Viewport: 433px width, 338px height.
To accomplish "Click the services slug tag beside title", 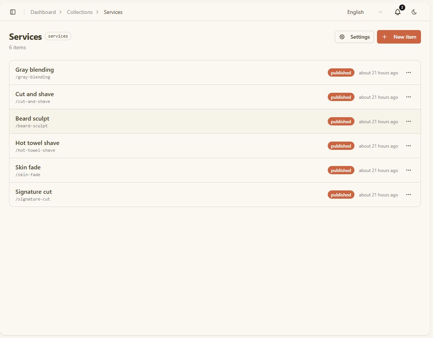I will coord(58,36).
